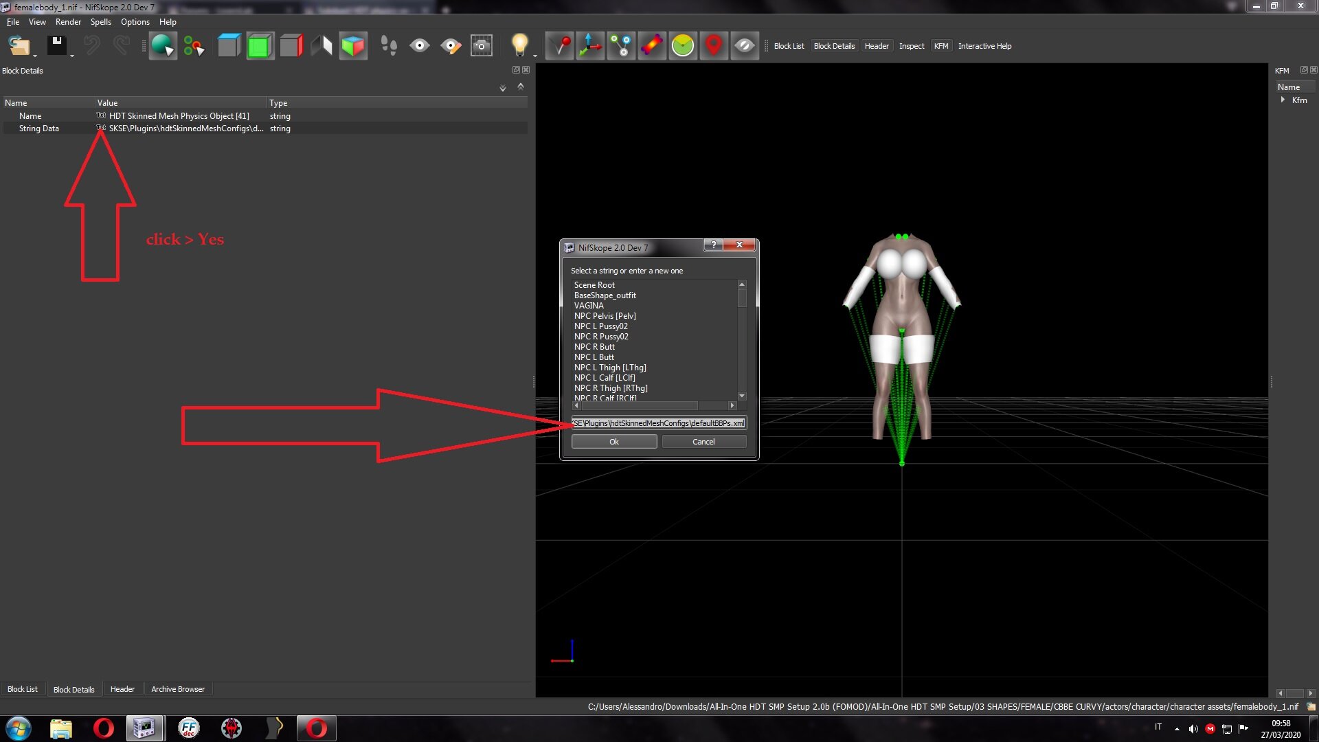The image size is (1319, 742).
Task: Switch to perspective view colored cube
Action: coord(353,46)
